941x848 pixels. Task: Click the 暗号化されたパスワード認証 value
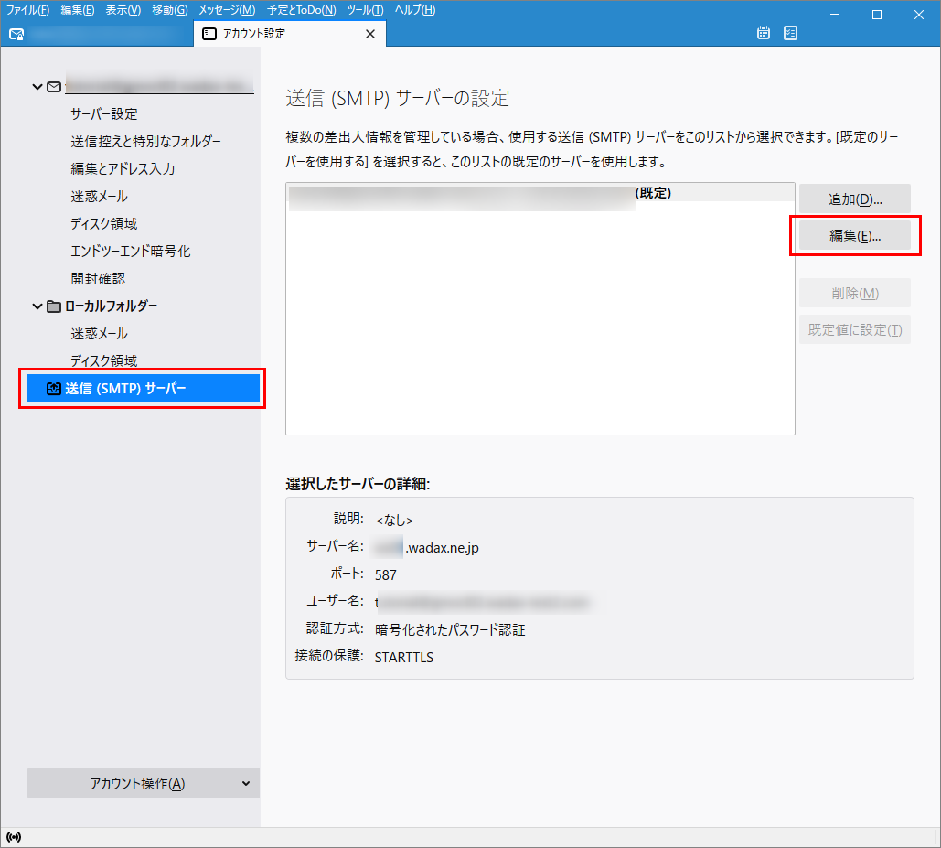pos(450,629)
